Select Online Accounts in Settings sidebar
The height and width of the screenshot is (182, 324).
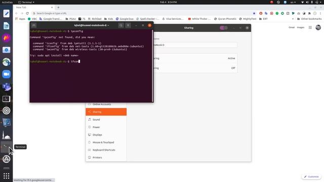[106, 104]
